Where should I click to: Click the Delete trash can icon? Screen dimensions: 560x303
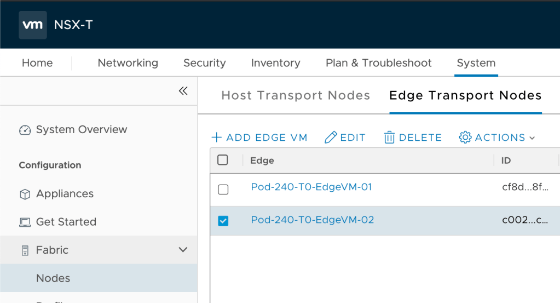(389, 138)
